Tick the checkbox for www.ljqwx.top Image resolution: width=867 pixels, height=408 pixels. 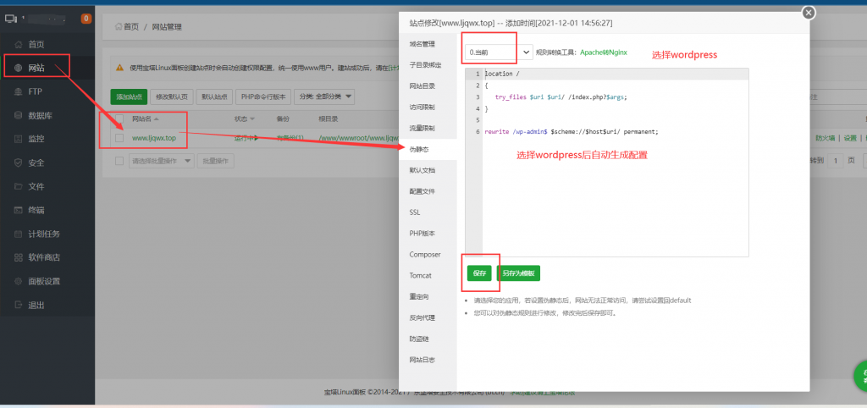pos(119,138)
